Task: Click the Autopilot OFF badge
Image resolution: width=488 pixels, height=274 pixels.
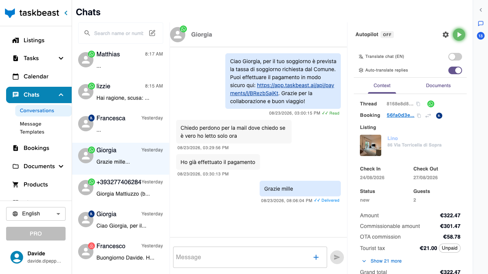Action: [x=387, y=35]
